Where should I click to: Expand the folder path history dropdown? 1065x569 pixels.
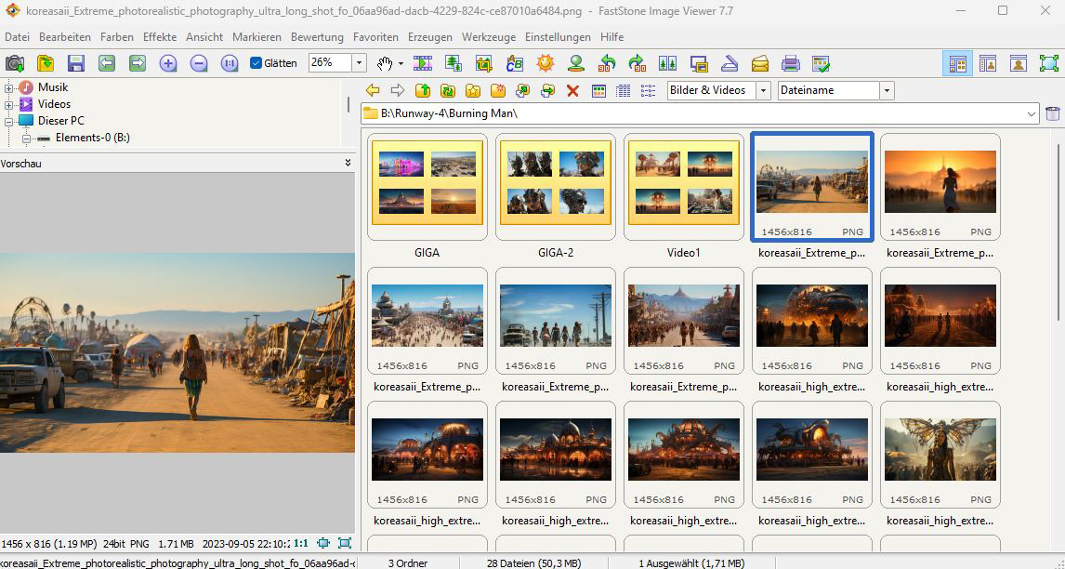click(x=1032, y=113)
